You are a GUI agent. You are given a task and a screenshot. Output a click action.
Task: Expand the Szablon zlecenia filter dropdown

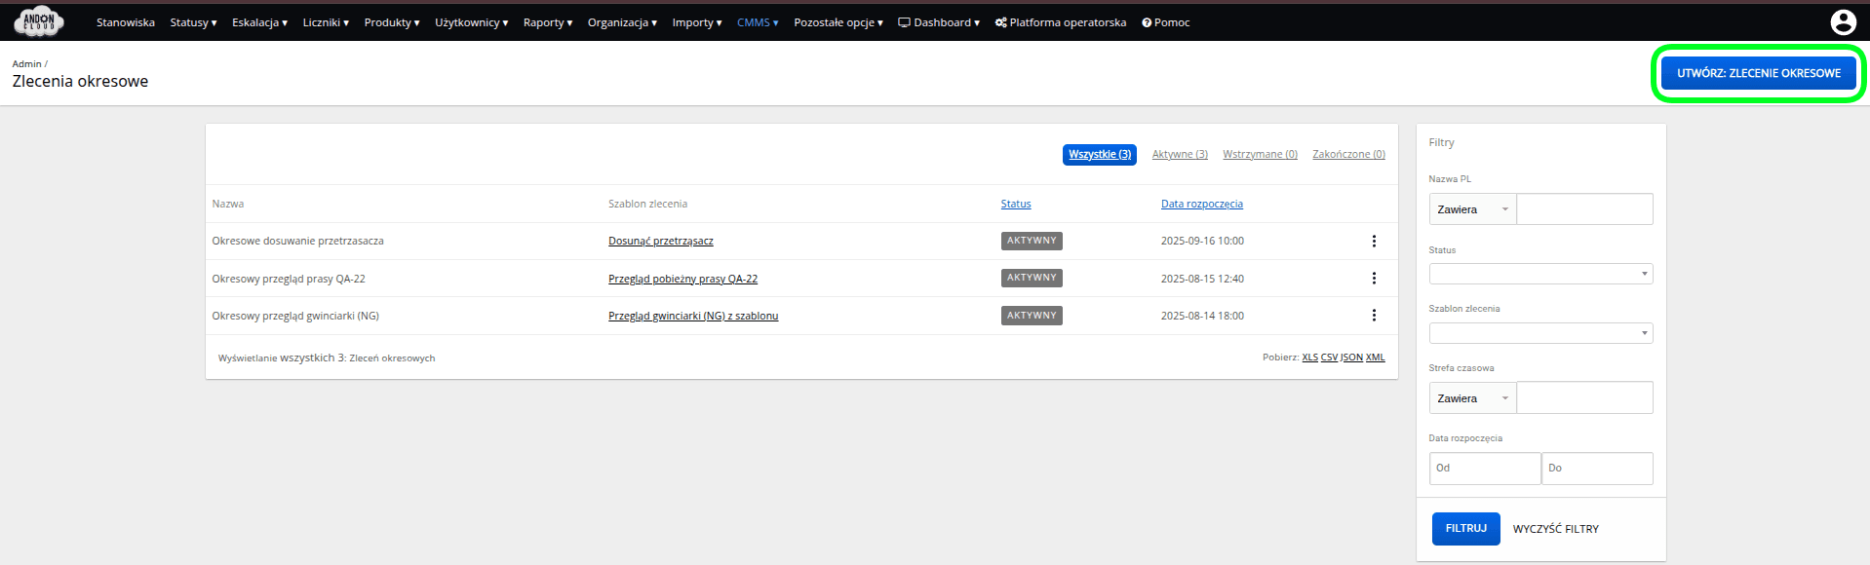pos(1540,333)
